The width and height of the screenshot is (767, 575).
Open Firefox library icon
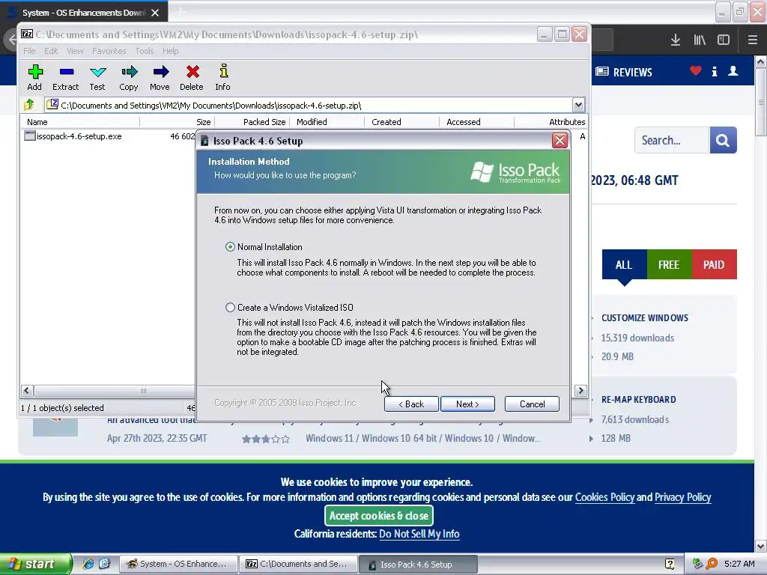(x=700, y=40)
